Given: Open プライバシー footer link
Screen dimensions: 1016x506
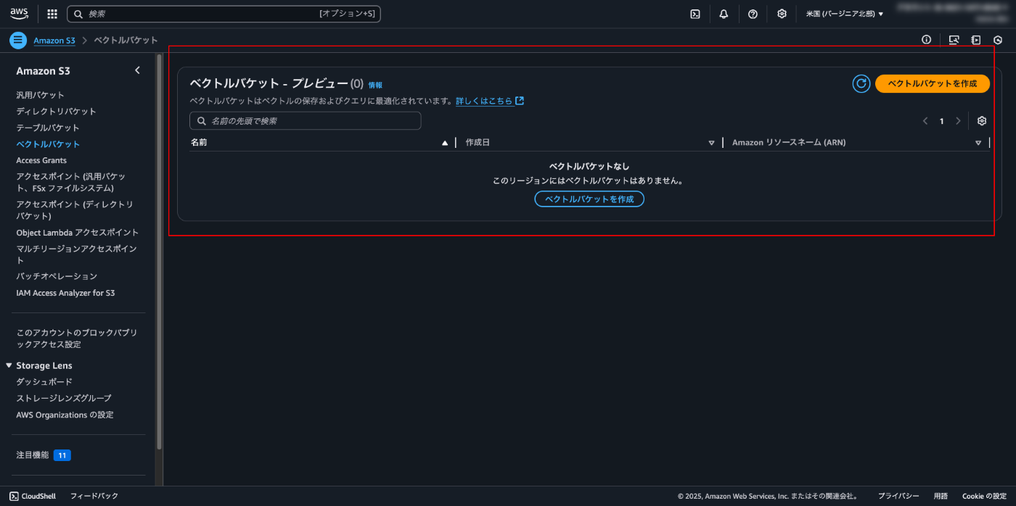Looking at the screenshot, I should click(898, 496).
